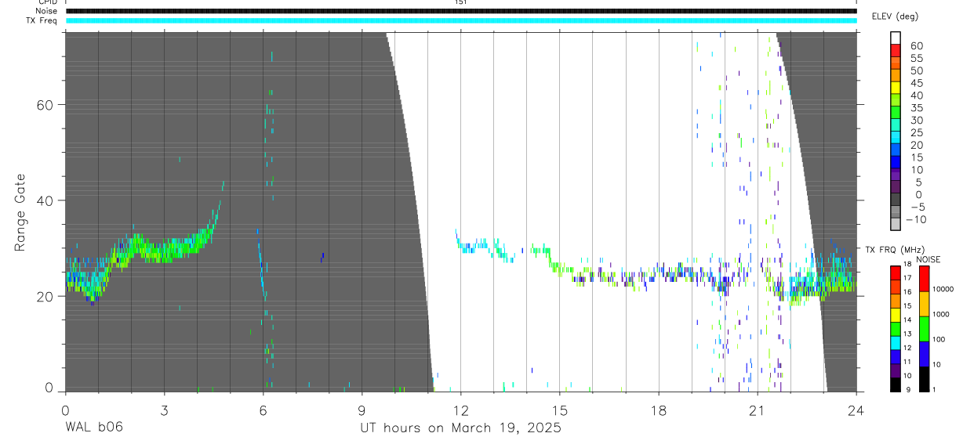The width and height of the screenshot is (963, 444).
Task: Click the "40" tick on the Range Gate axis
Action: pyautogui.click(x=46, y=200)
